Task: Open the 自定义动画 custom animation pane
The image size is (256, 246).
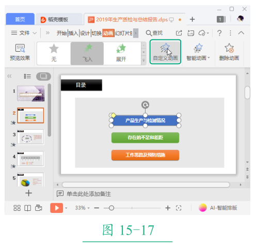Action: pos(165,52)
